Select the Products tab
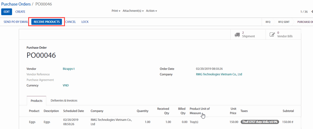 tap(36, 101)
